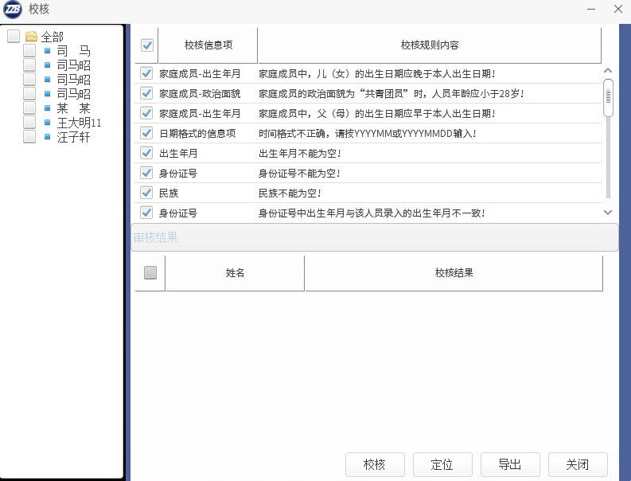Tick the checkbox for 司 马

pyautogui.click(x=29, y=50)
